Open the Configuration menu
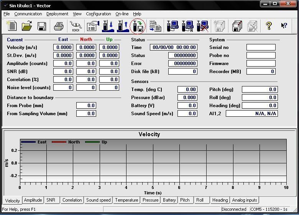299x215 pixels. point(99,14)
